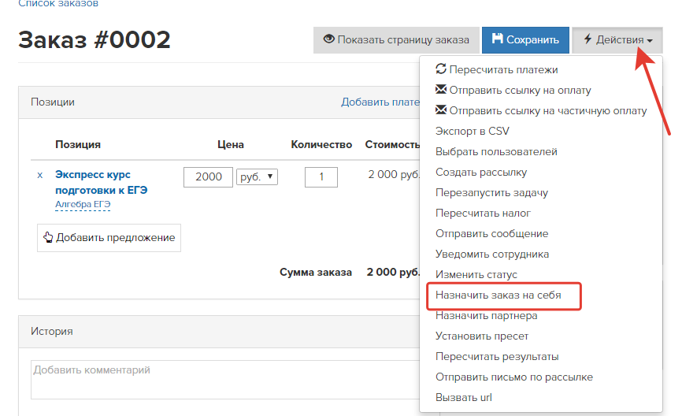Viewport: 682px width, 416px height.
Task: Click the refresh icon beside Пересчитать платежи
Action: click(x=440, y=69)
